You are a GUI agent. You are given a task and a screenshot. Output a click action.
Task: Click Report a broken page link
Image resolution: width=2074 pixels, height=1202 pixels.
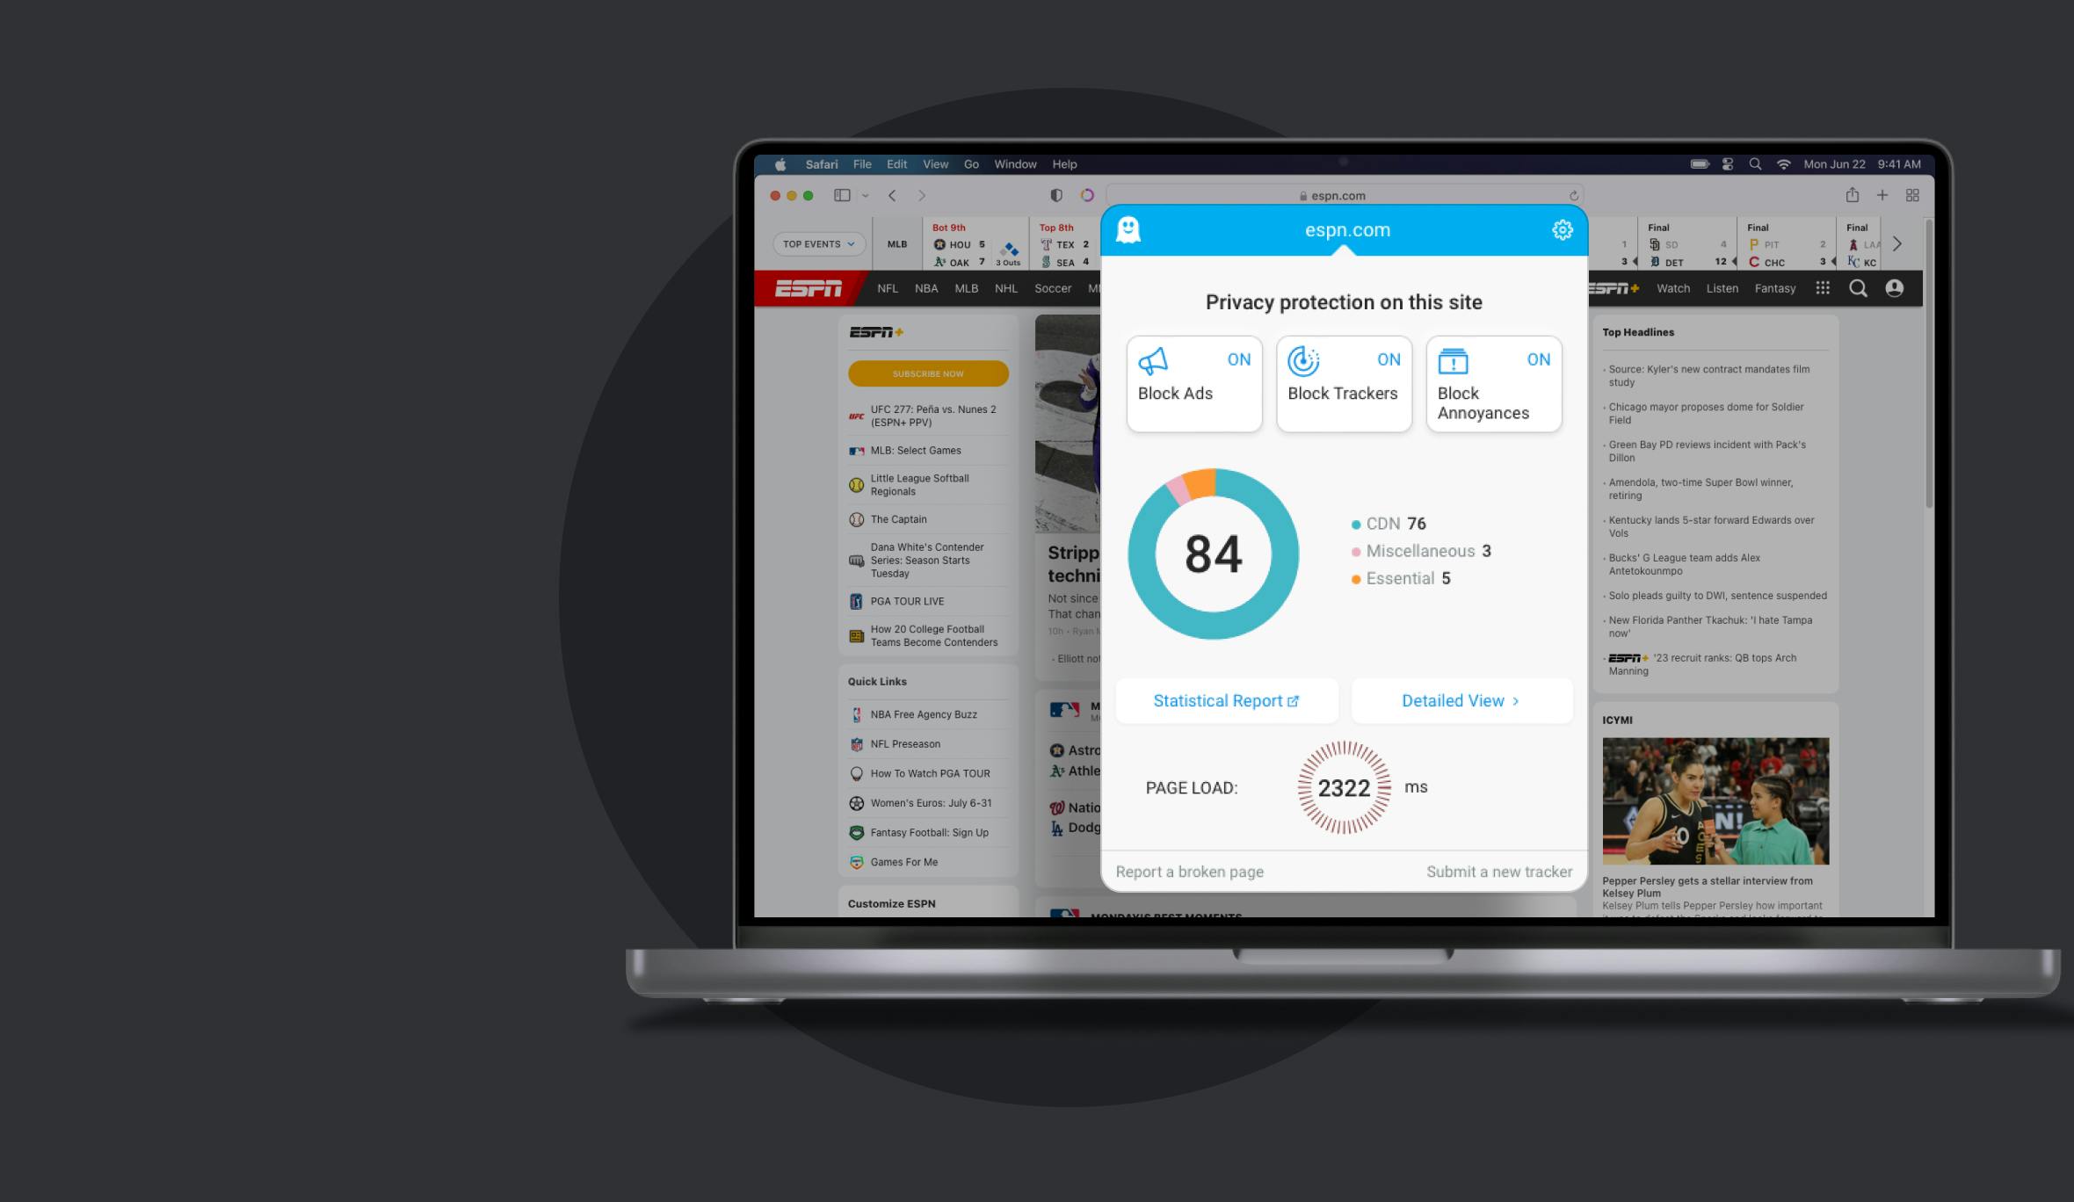click(1191, 870)
